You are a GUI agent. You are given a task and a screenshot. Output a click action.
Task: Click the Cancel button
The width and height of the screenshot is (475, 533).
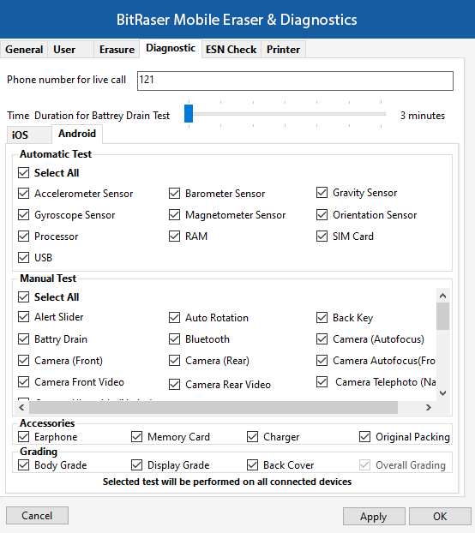tap(37, 516)
